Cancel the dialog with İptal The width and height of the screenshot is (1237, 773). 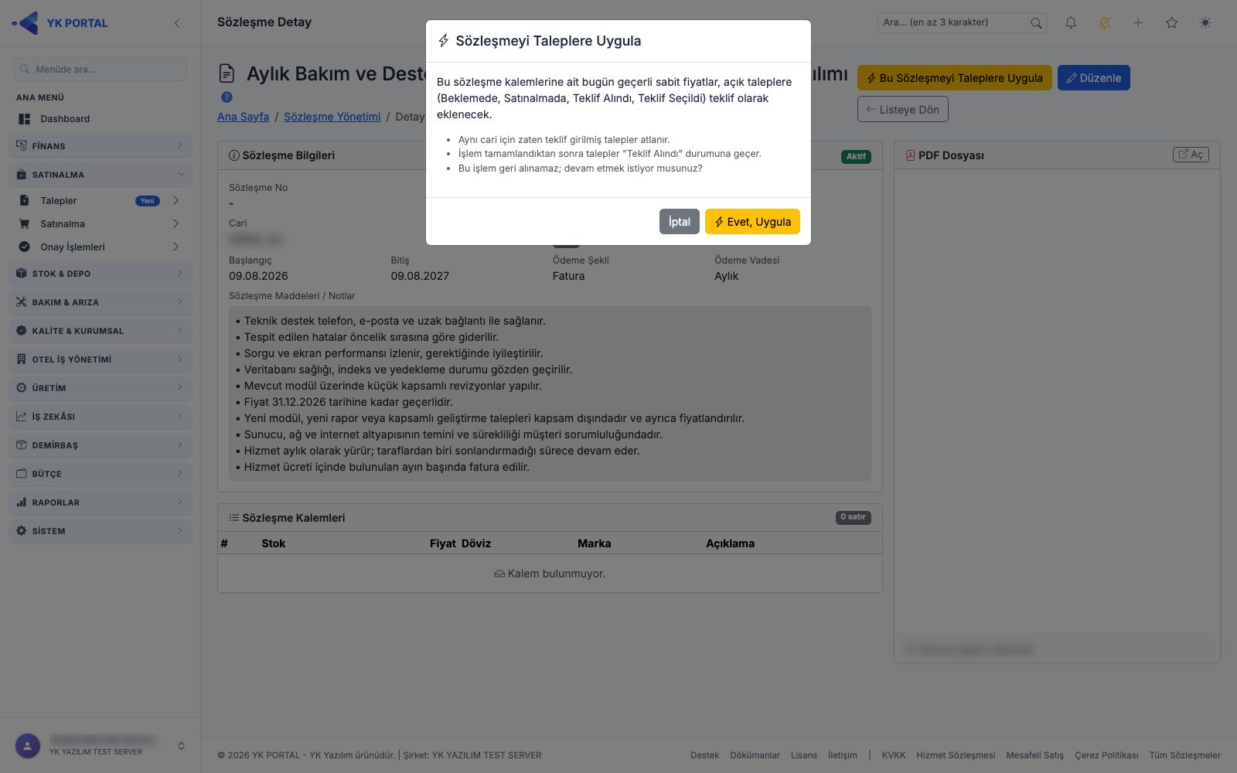coord(679,222)
